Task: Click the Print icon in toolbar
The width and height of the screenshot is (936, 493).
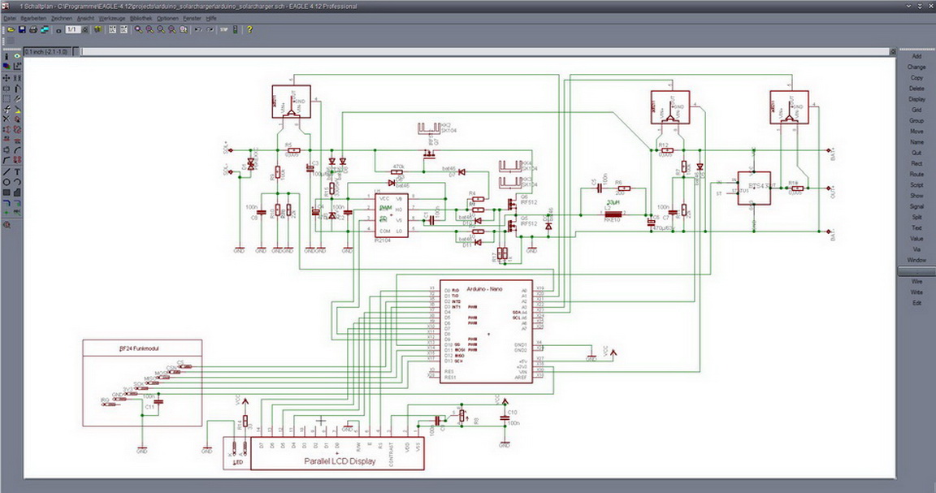Action: tap(33, 29)
